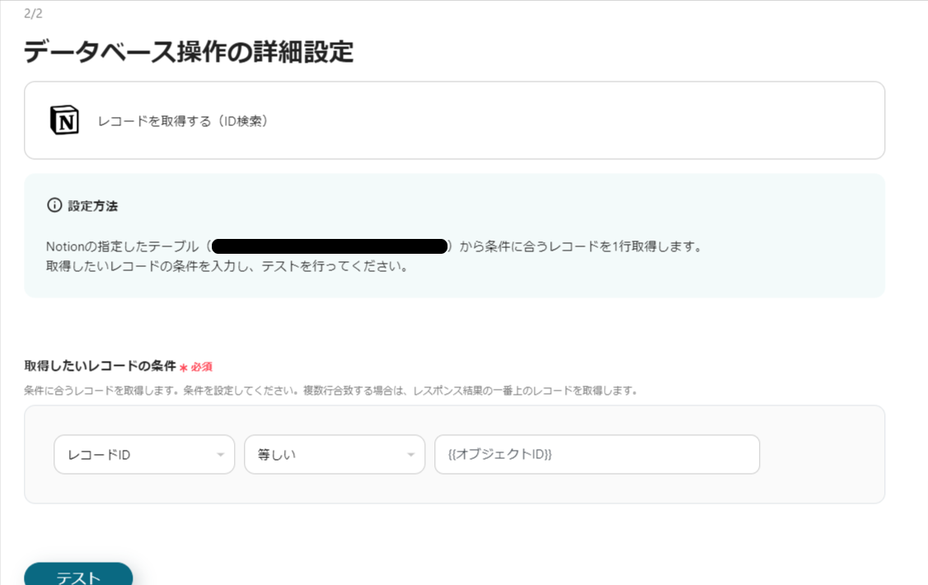Click the info icon beside 設定方法
This screenshot has height=585, width=928.
click(54, 205)
